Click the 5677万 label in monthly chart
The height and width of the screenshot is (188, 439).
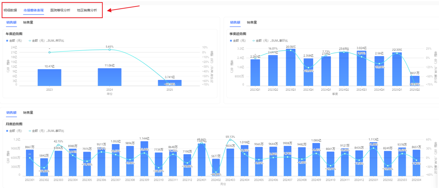coord(216,156)
